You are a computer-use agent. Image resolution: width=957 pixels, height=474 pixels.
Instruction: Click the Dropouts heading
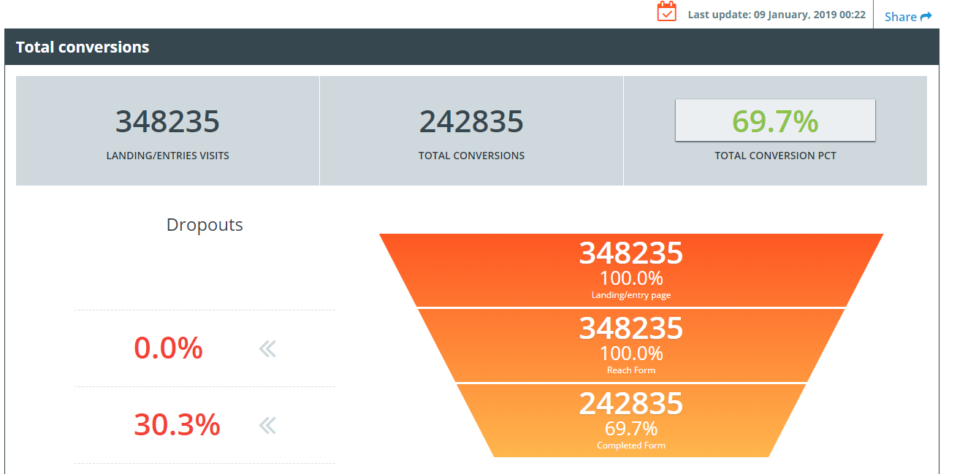(x=205, y=225)
